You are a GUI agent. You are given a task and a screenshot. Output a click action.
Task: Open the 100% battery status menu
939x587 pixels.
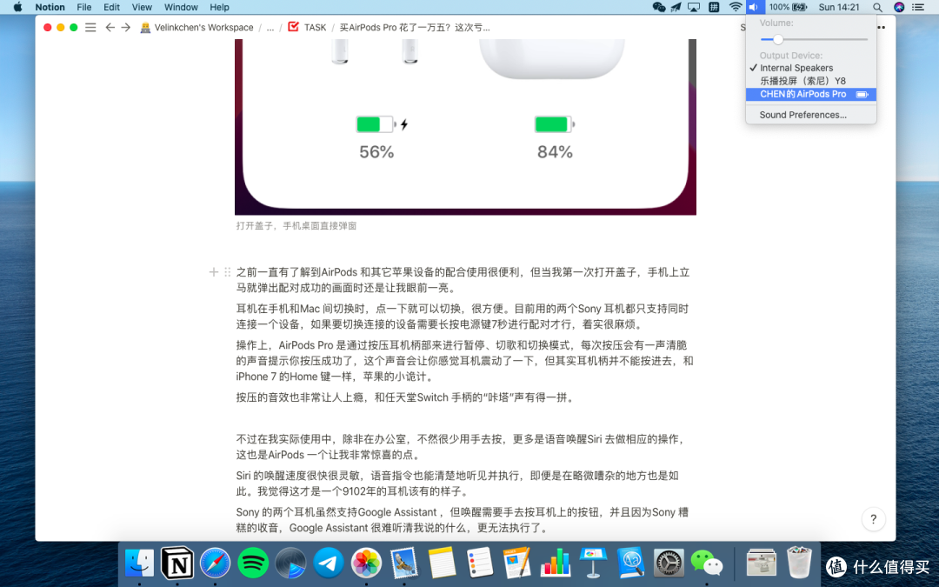788,7
